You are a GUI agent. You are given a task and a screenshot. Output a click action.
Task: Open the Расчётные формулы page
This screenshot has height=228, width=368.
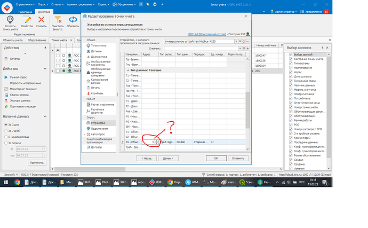97,111
